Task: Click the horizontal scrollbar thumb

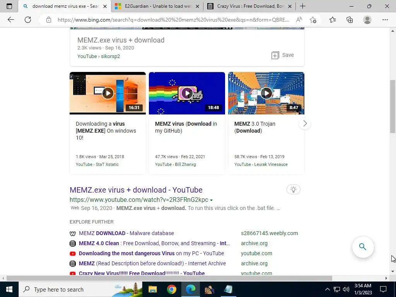Action: pyautogui.click(x=169, y=278)
